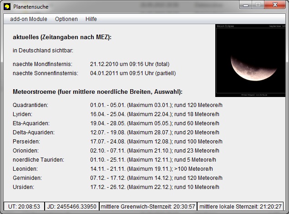
Task: Click the Perseiden dates 17.07. - 24.08.
Action: point(108,141)
